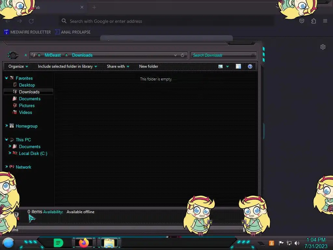Click the Network icon in navigation pane
The image size is (333, 250).
pyautogui.click(x=12, y=167)
